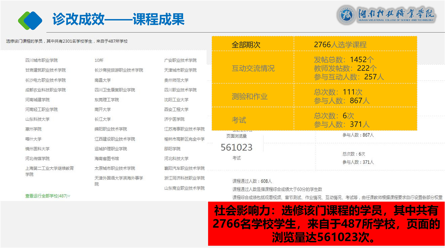This screenshot has height=248, width=445.
Task: Select 海南省图书馆 in the list
Action: 107,158
